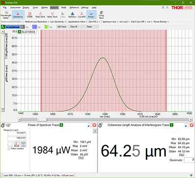Toggle the Coherence analysis tool
The height and width of the screenshot is (178, 195).
point(18,15)
